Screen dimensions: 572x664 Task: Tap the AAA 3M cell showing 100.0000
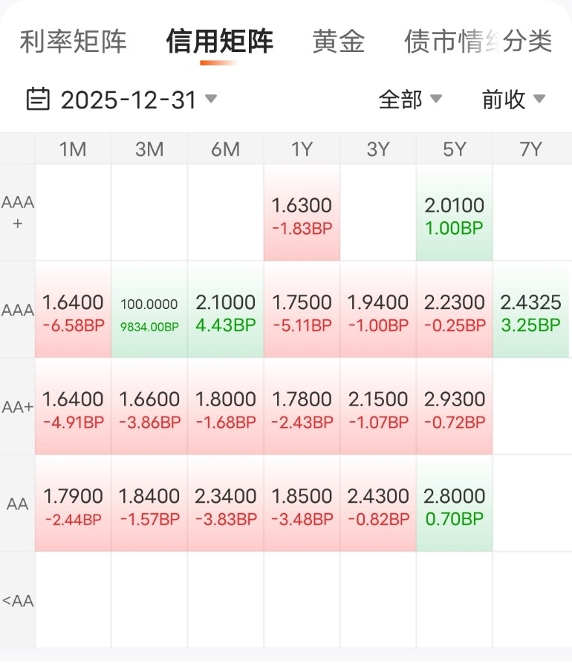(149, 310)
